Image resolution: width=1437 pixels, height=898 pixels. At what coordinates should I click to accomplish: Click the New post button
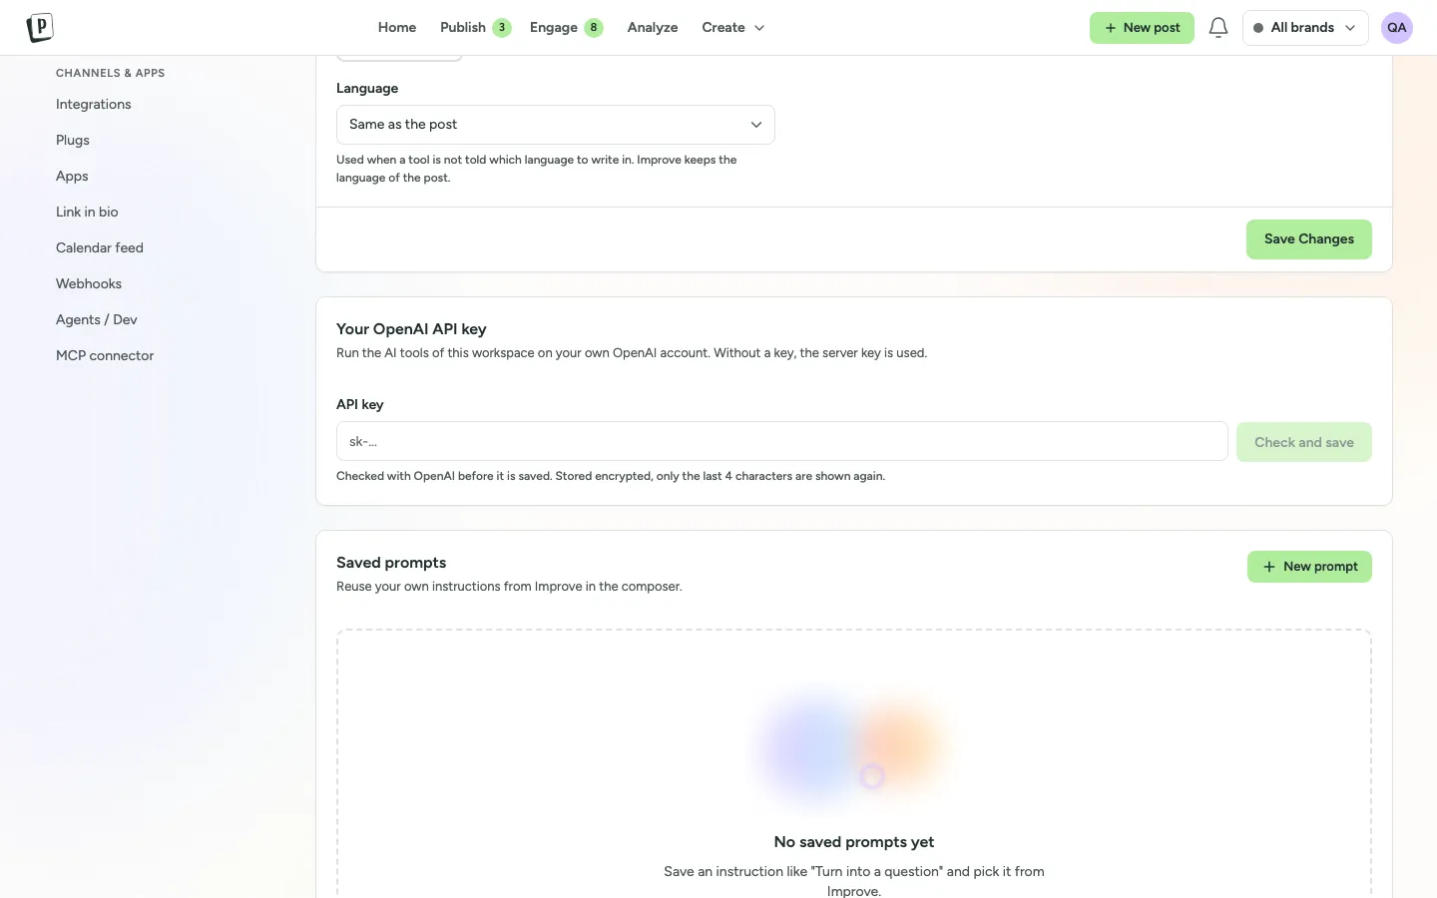pyautogui.click(x=1142, y=28)
